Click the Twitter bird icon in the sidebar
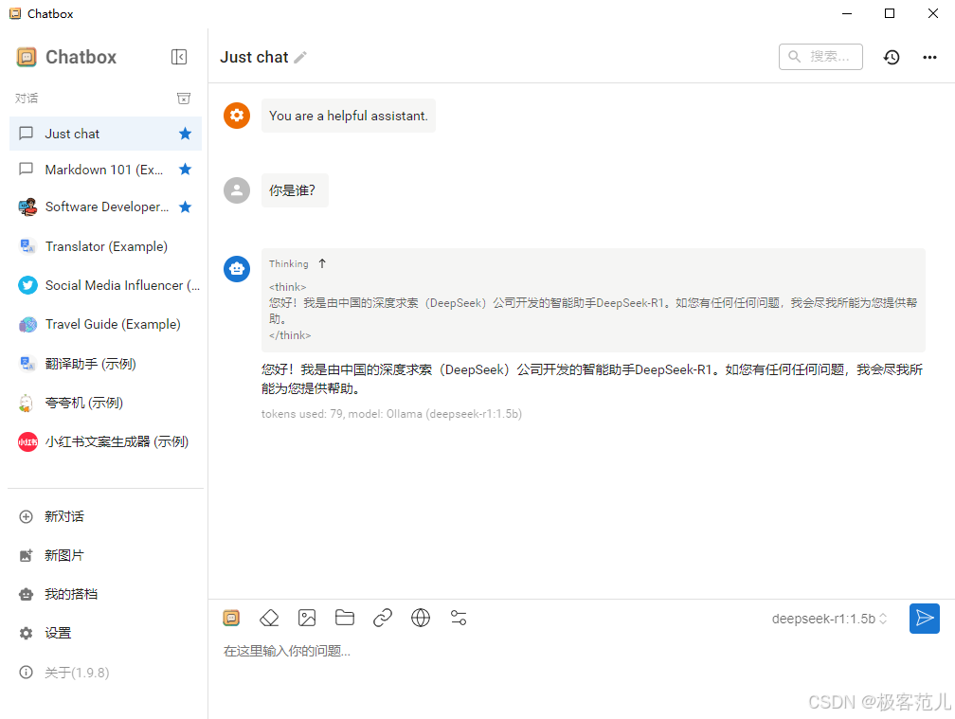The image size is (955, 719). [27, 285]
